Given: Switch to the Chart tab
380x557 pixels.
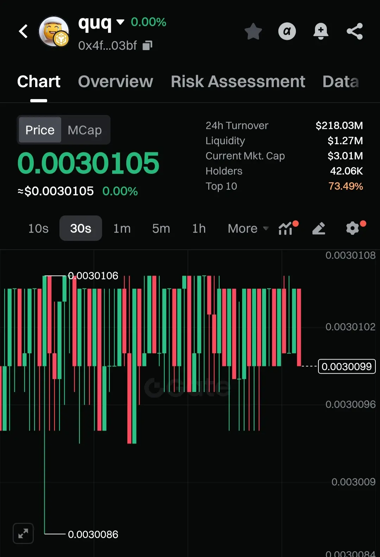Looking at the screenshot, I should pos(39,82).
